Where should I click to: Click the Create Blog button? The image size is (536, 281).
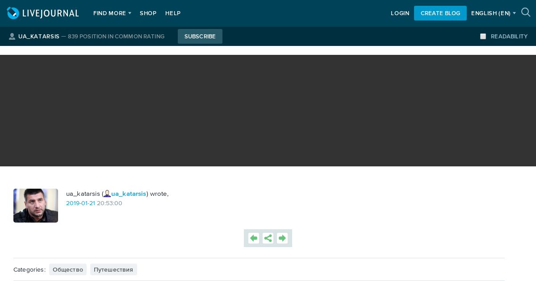click(440, 13)
